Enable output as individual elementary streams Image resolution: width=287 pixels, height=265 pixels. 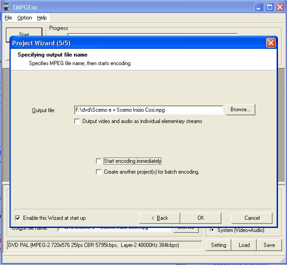77,121
